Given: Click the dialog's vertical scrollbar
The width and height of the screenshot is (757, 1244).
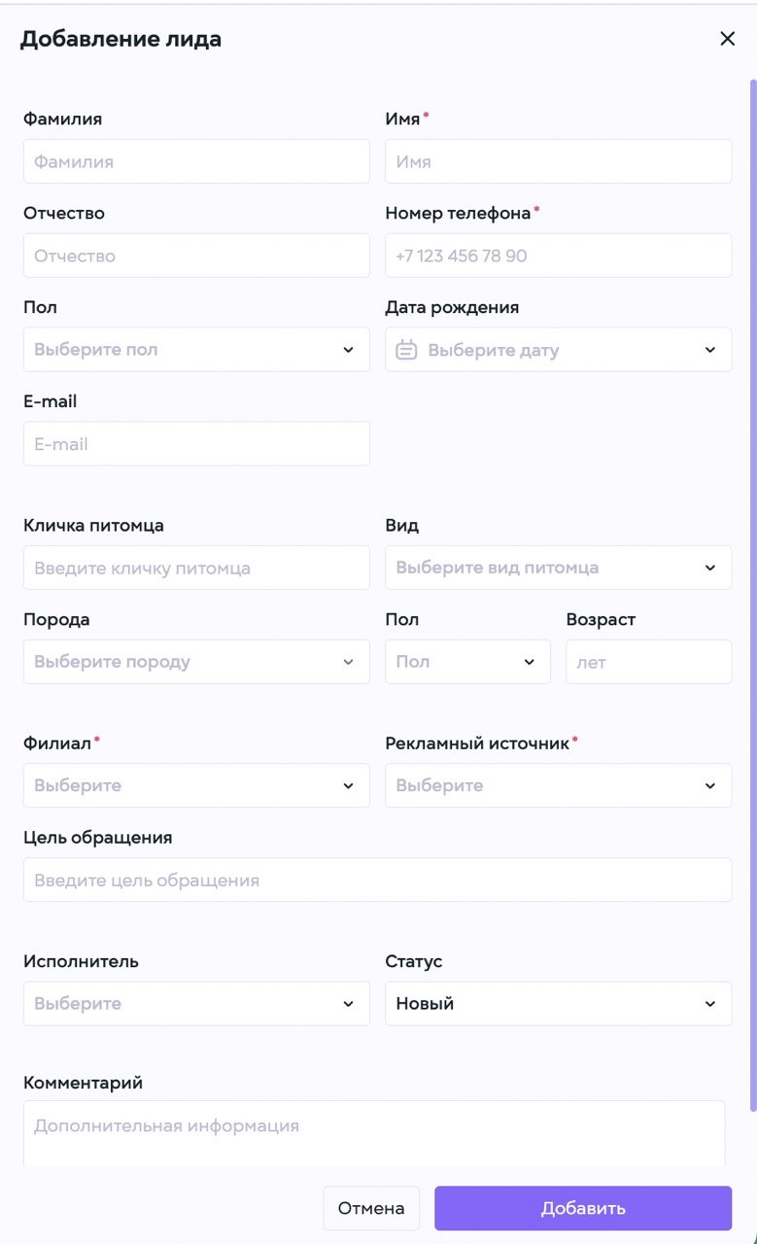Looking at the screenshot, I should tap(752, 593).
